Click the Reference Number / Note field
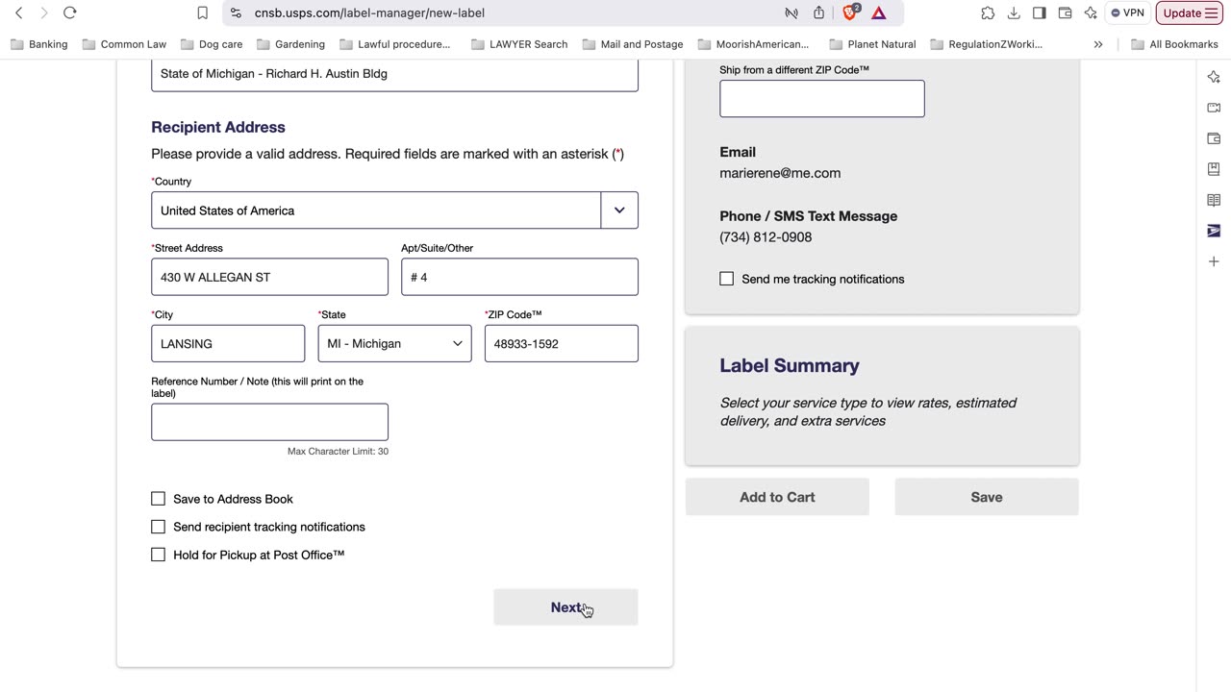This screenshot has height=692, width=1231. tap(269, 422)
